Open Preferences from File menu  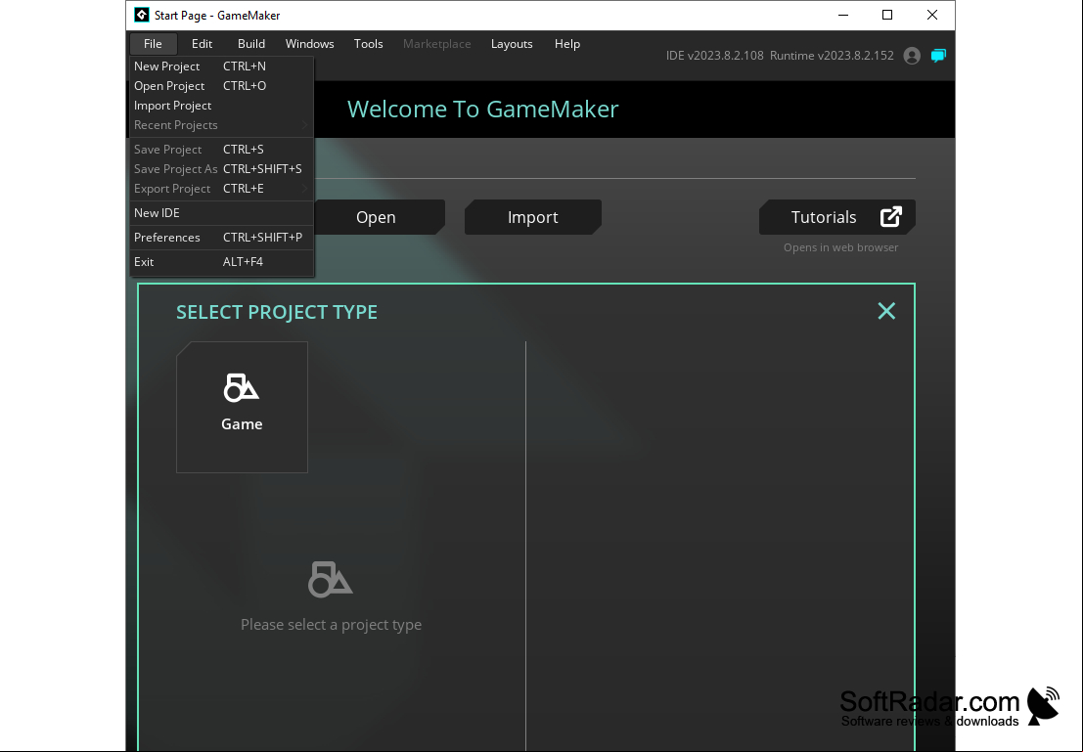pos(222,237)
